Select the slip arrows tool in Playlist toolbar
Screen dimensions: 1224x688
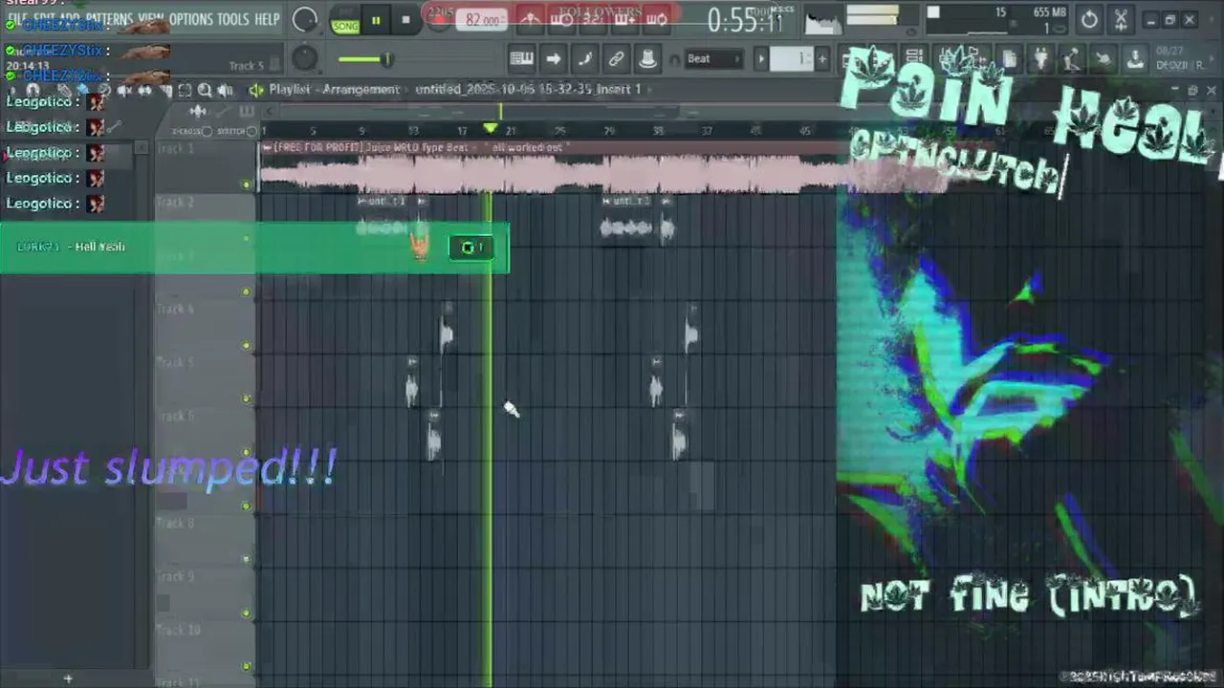click(145, 91)
